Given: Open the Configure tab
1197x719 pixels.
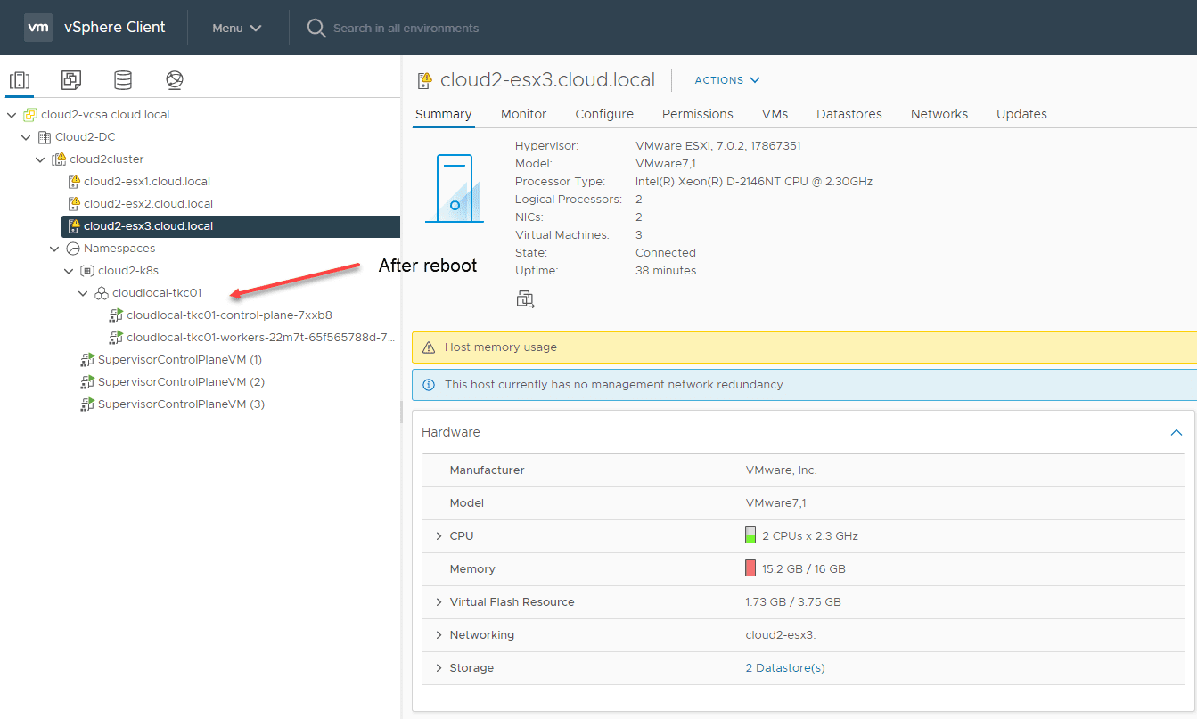Looking at the screenshot, I should [604, 114].
